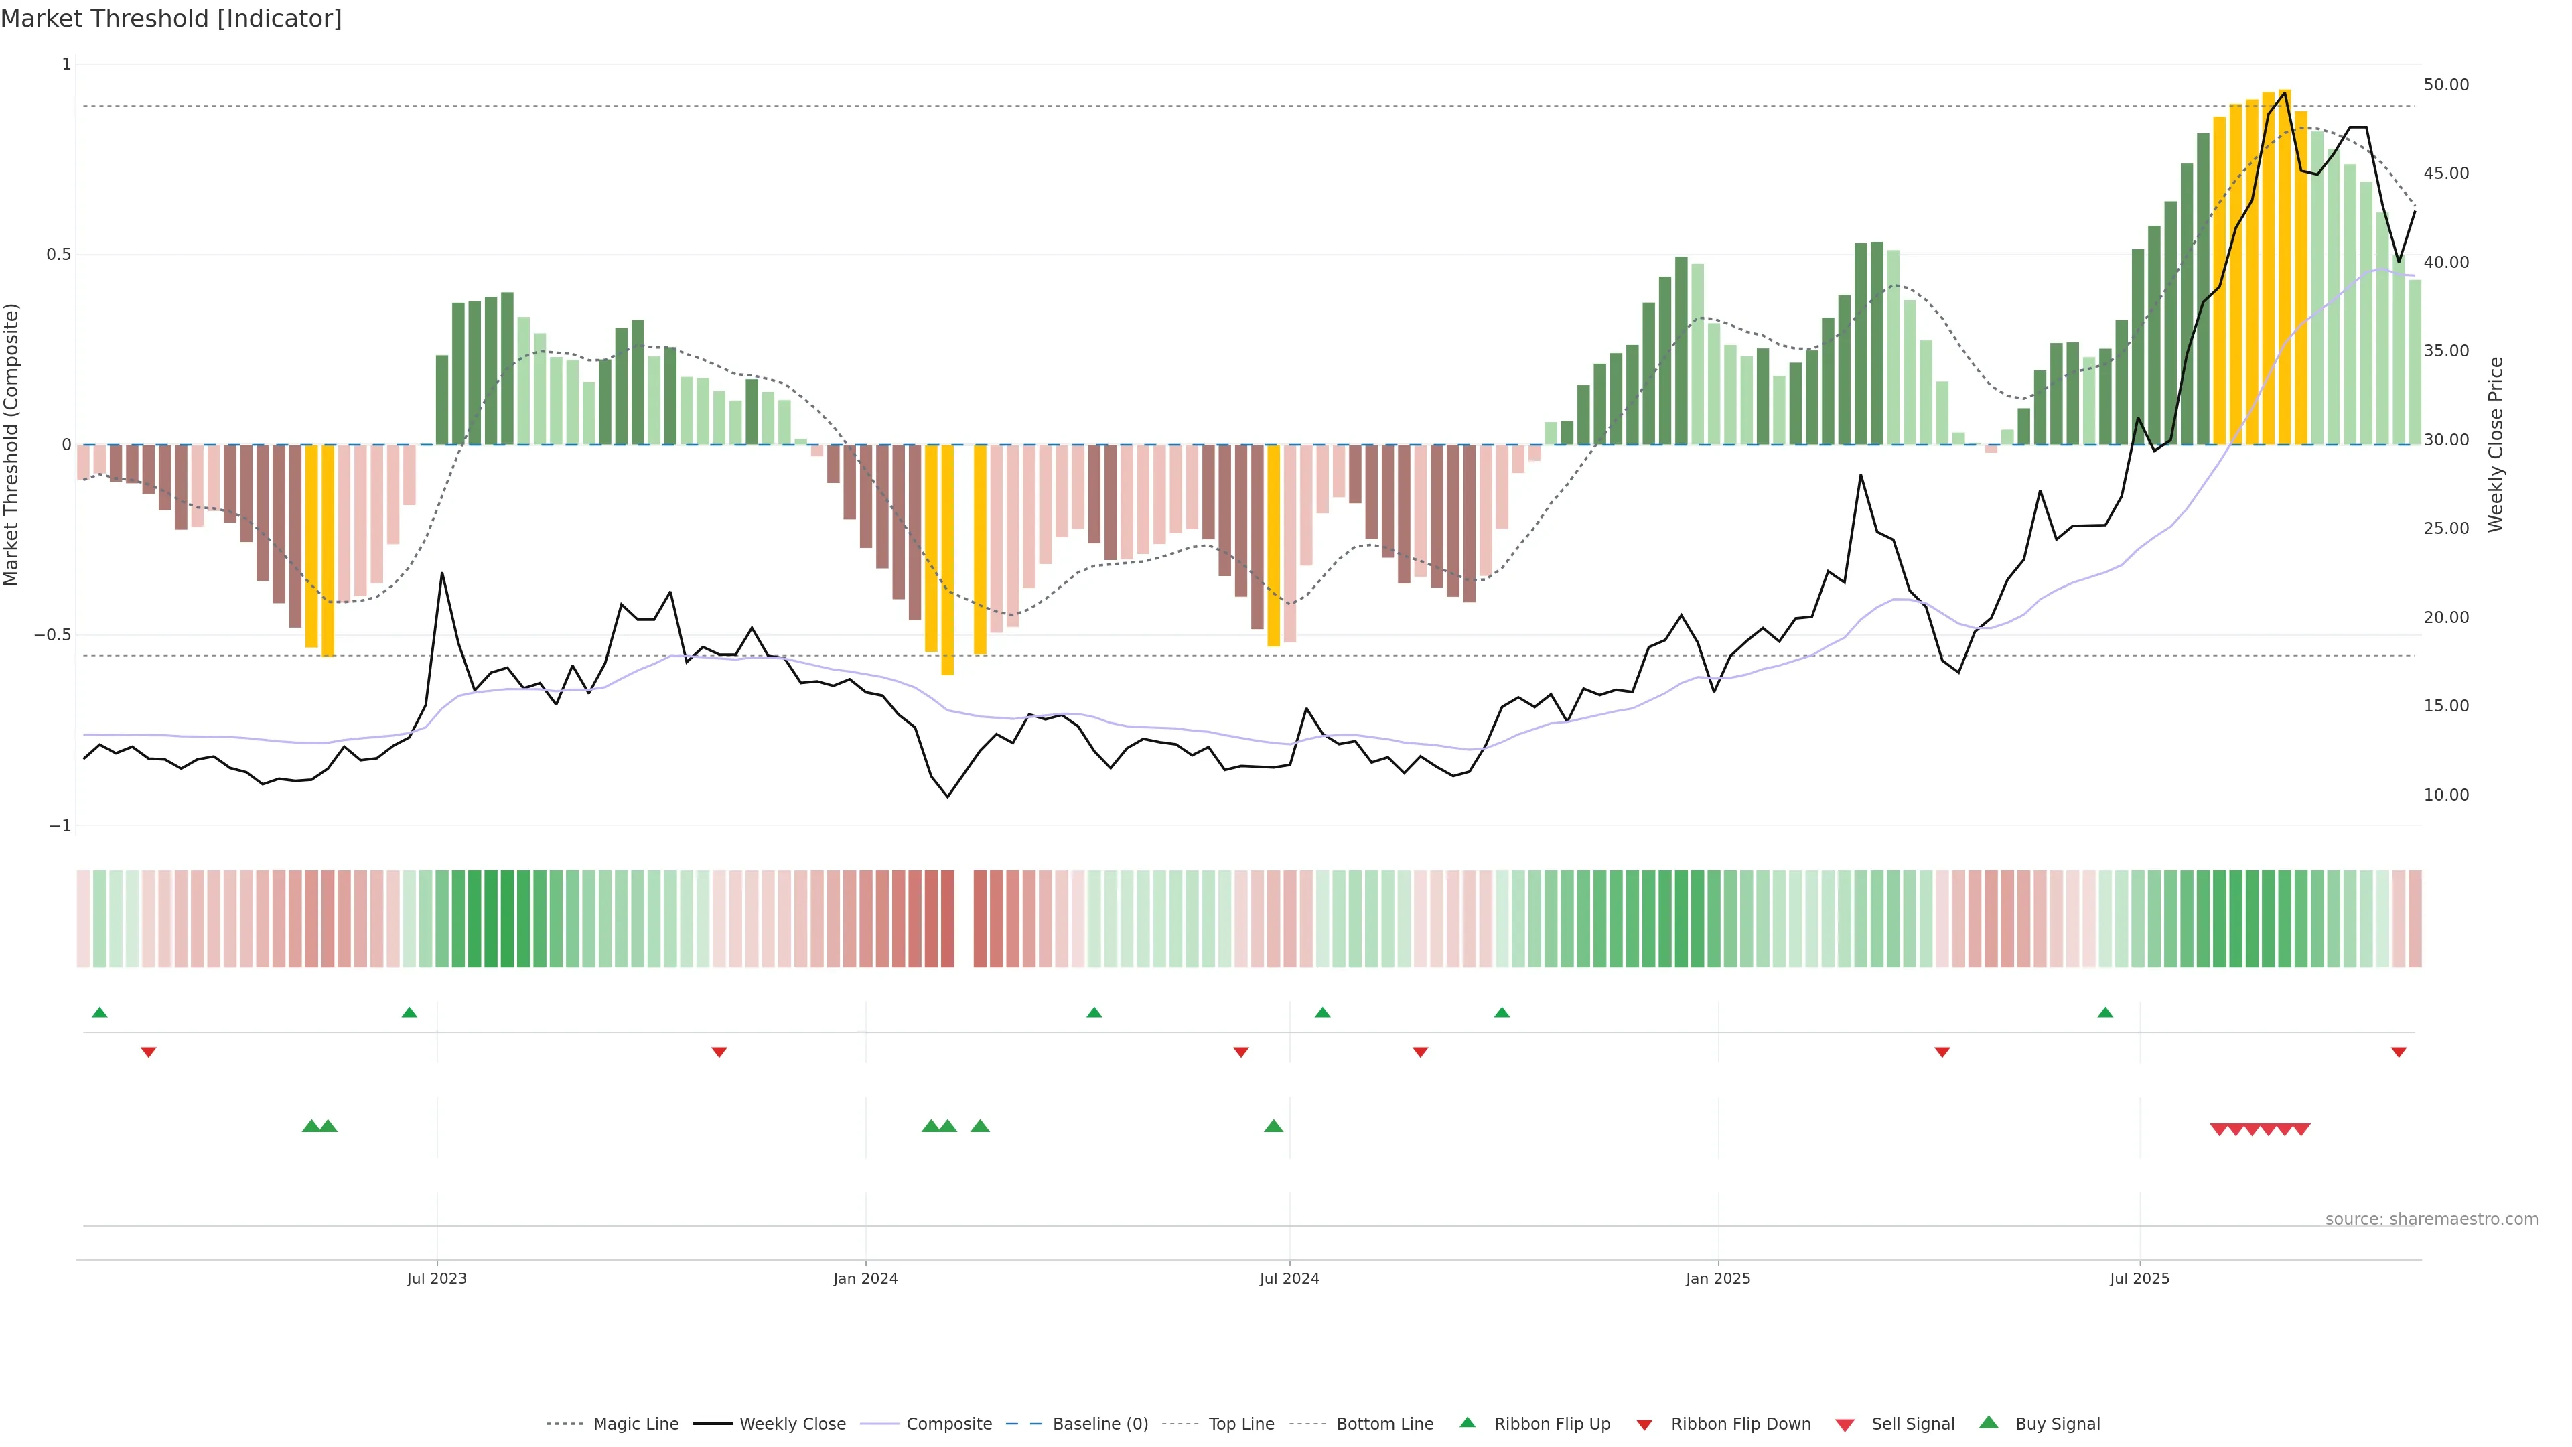This screenshot has width=2572, height=1447.
Task: Click the source: sharemaestro.com text
Action: tap(2431, 1219)
